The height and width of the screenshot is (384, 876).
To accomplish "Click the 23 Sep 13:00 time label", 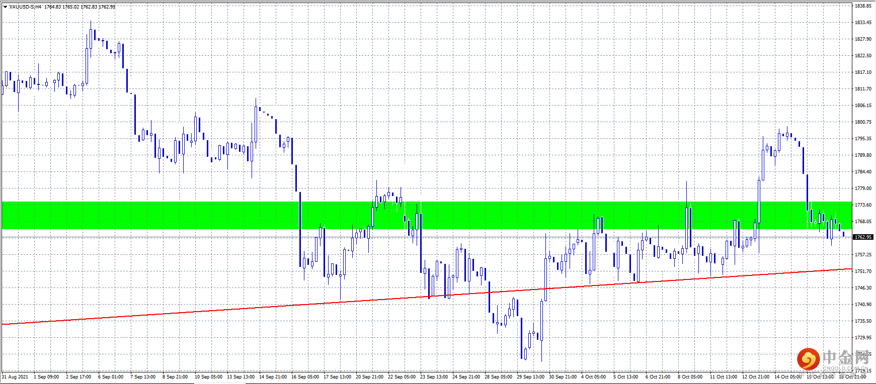I will point(434,377).
